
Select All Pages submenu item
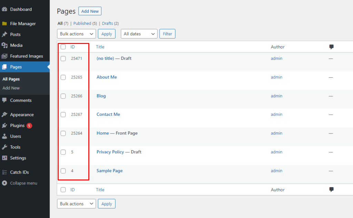coord(11,79)
